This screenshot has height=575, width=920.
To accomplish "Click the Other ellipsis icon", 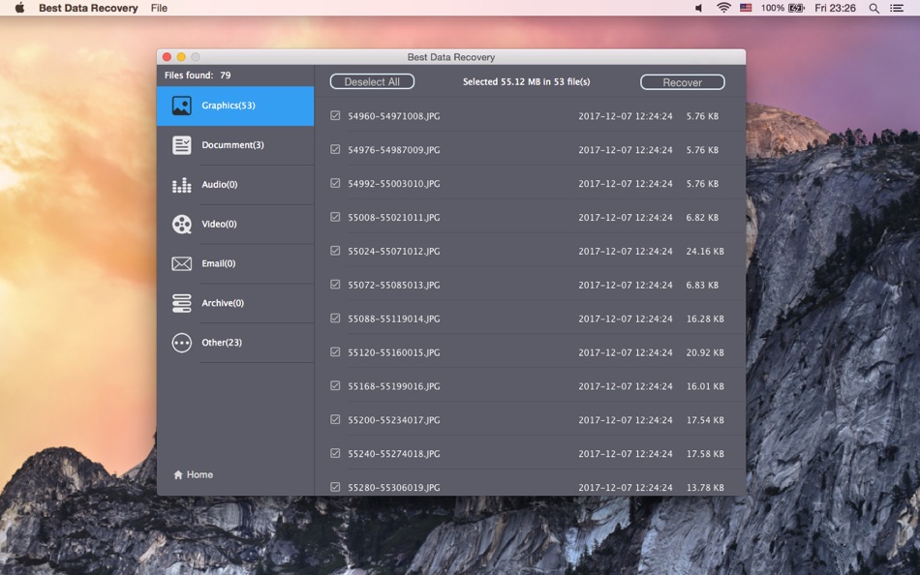I will pos(181,343).
